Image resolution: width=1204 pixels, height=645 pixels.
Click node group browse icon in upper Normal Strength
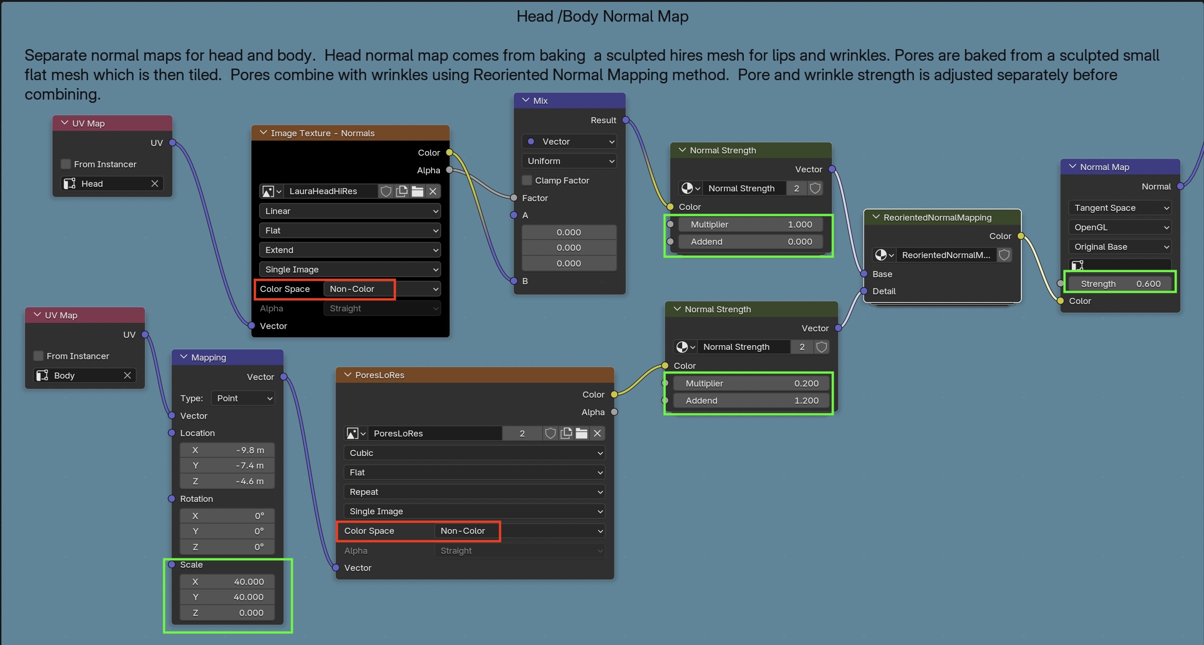691,189
